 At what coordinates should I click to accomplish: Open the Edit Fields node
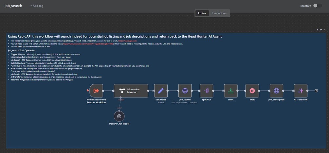tap(161, 91)
